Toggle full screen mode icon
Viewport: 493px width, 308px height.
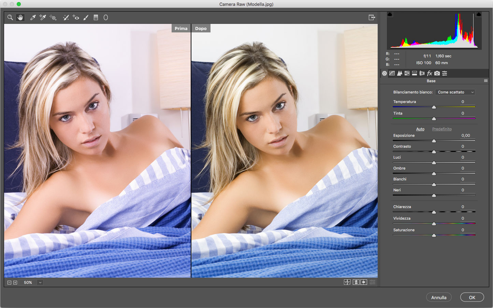pos(372,17)
